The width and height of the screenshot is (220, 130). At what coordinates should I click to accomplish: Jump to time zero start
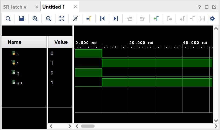(x=102, y=19)
